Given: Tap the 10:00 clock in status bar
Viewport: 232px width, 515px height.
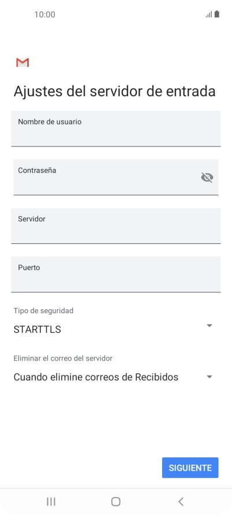Looking at the screenshot, I should coord(44,14).
